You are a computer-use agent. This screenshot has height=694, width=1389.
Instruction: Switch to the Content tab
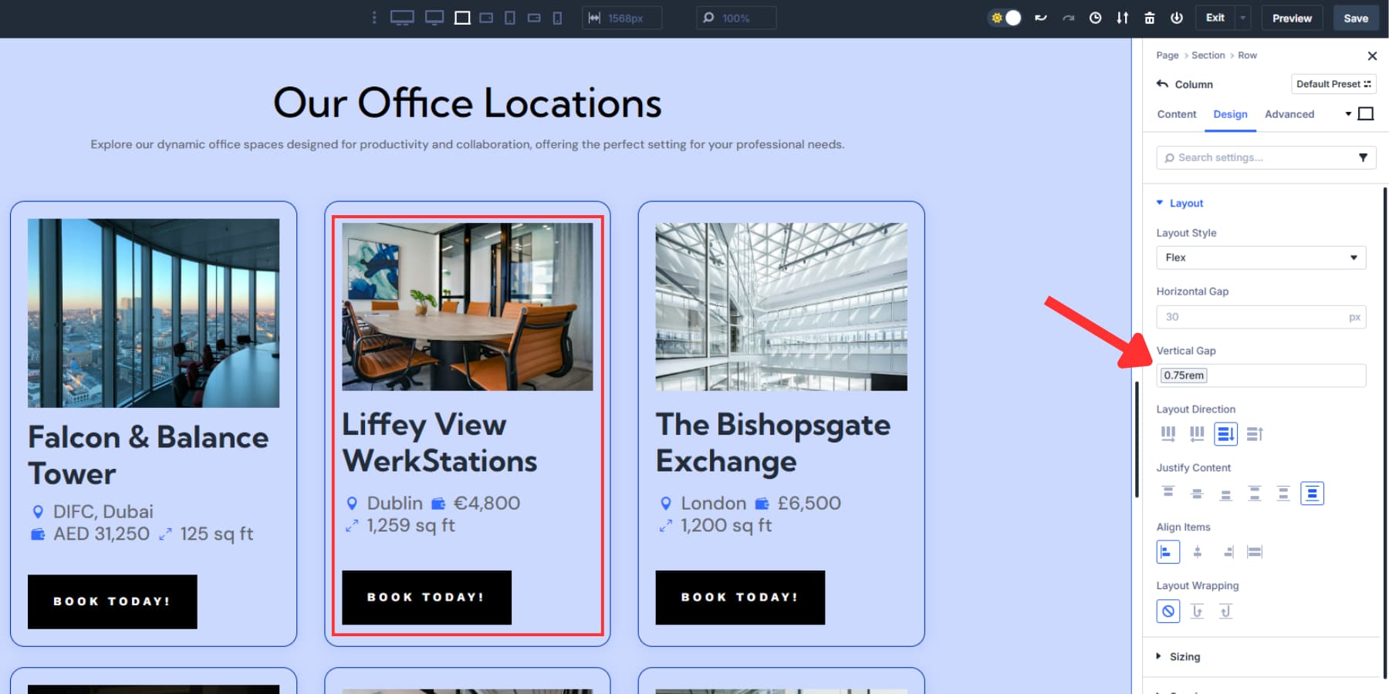(1175, 114)
